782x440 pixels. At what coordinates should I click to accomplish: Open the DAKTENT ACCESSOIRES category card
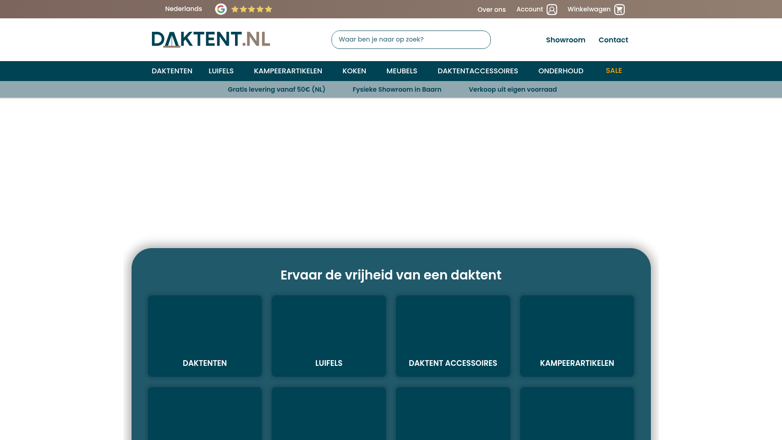click(x=453, y=336)
